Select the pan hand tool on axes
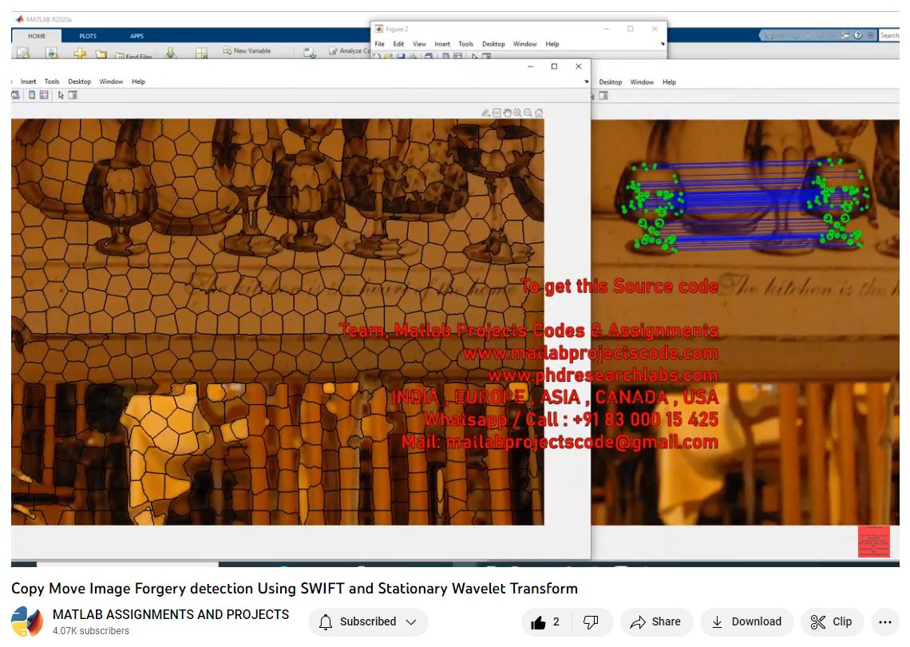 click(508, 113)
